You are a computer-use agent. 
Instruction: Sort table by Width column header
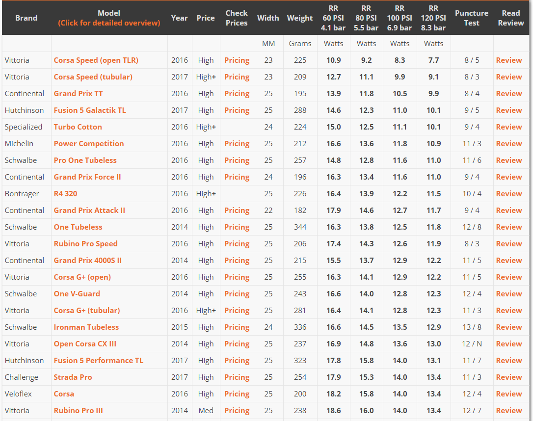tap(268, 18)
